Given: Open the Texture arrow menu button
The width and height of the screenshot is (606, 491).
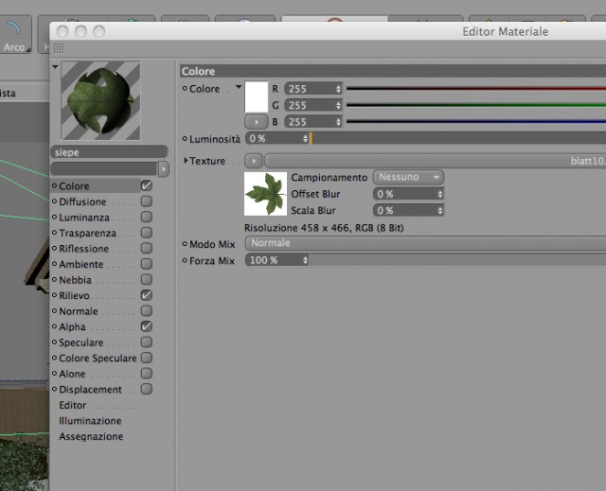Looking at the screenshot, I should pos(254,161).
